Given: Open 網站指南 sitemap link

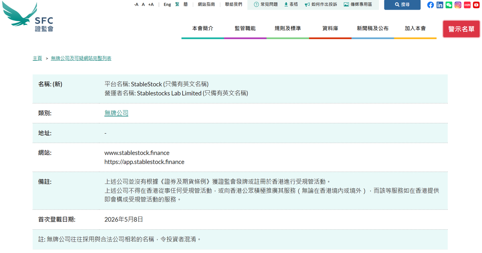Looking at the screenshot, I should click(x=206, y=4).
